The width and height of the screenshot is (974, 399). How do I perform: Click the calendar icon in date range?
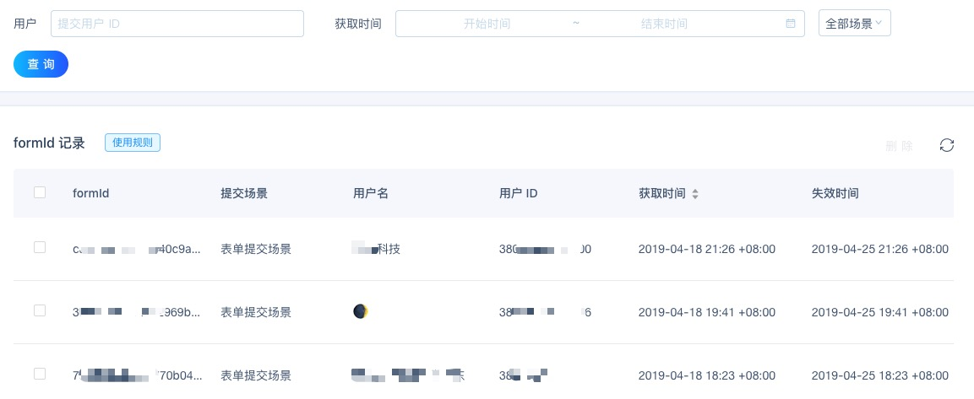(x=791, y=24)
